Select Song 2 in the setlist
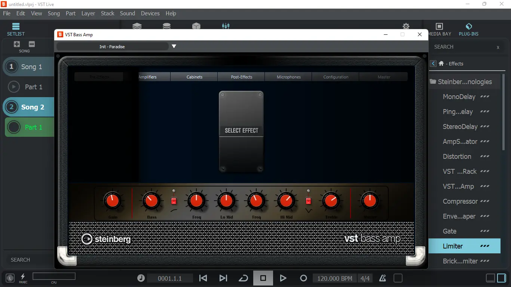Viewport: 511px width, 287px height. [x=28, y=107]
